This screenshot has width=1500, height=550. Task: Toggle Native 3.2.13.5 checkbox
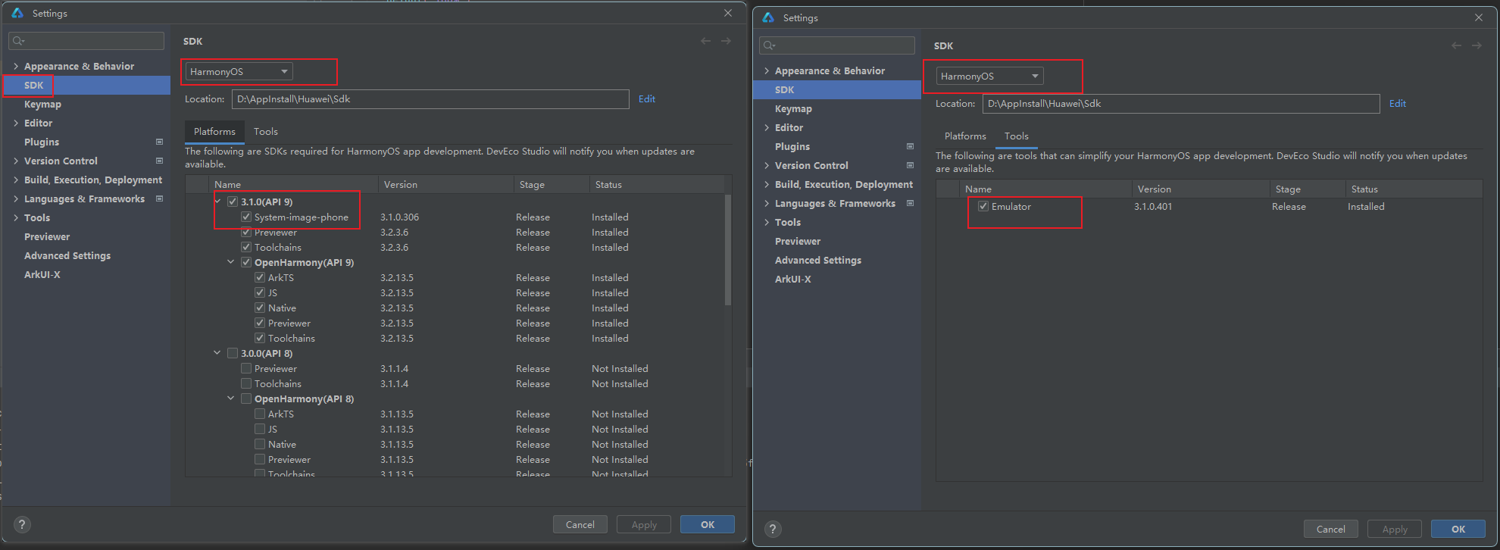pos(260,308)
